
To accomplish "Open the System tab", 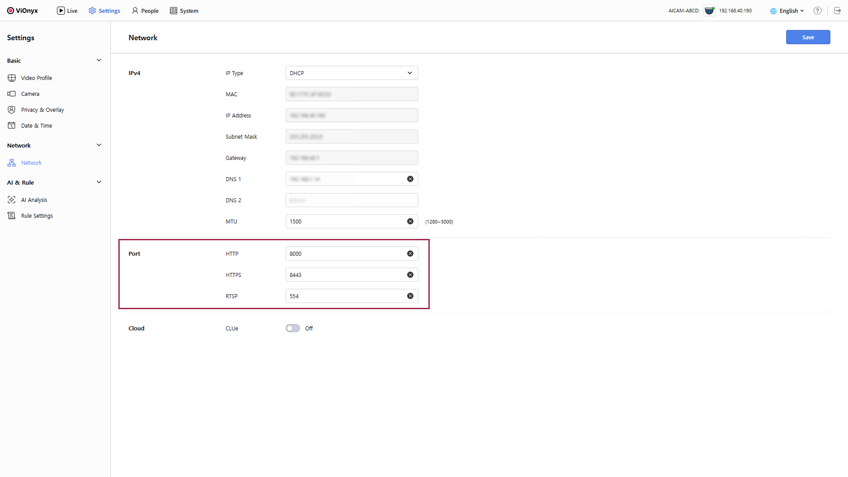I will tap(184, 11).
